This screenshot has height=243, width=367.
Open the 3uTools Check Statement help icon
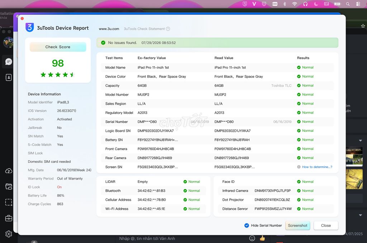coord(168,29)
